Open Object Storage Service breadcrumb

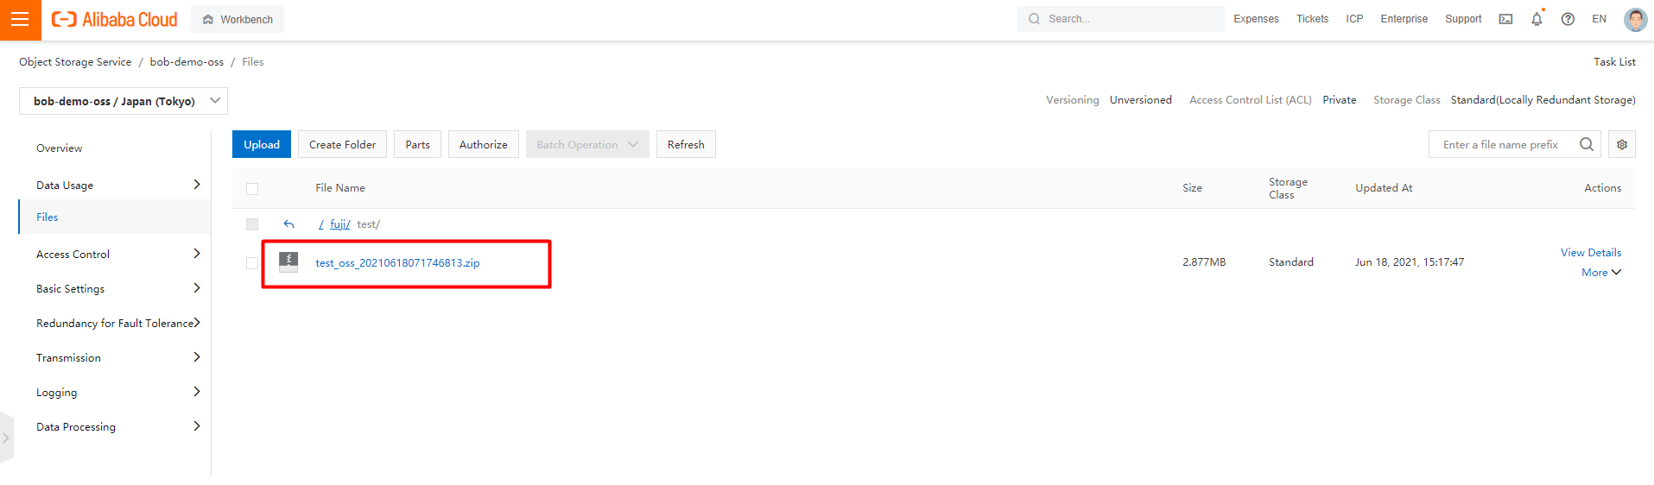click(x=75, y=62)
